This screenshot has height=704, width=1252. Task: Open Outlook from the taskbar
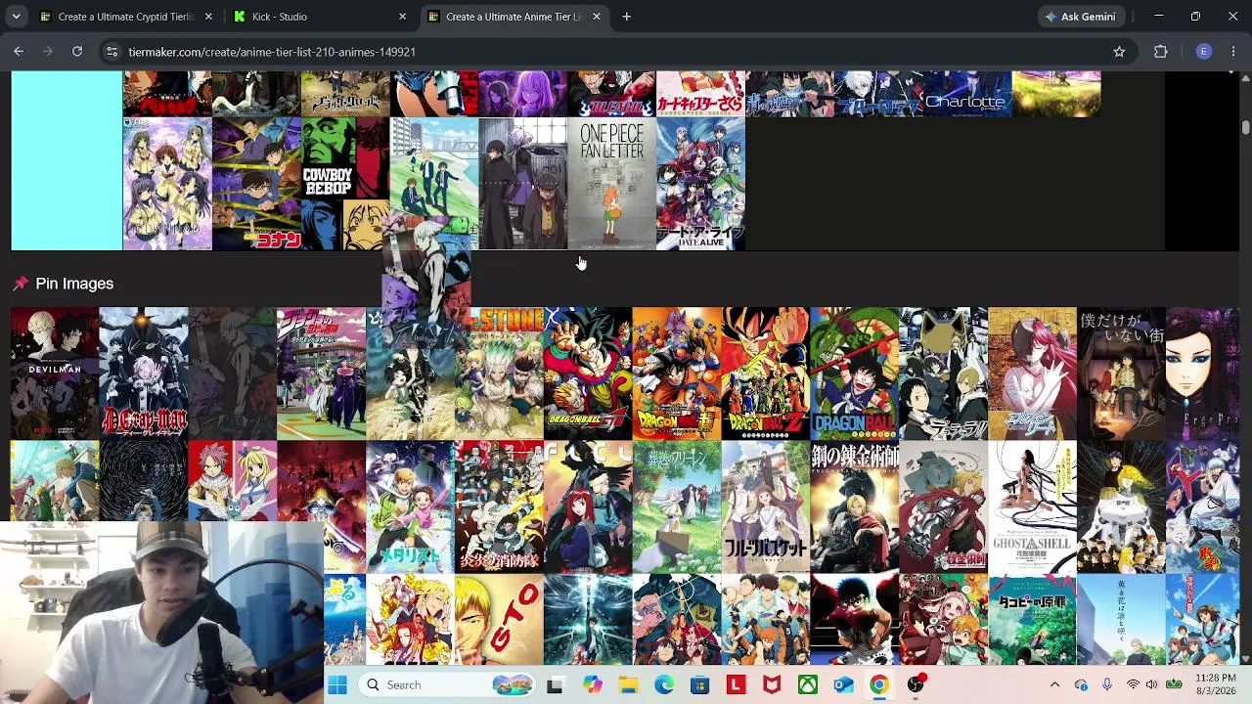click(843, 685)
